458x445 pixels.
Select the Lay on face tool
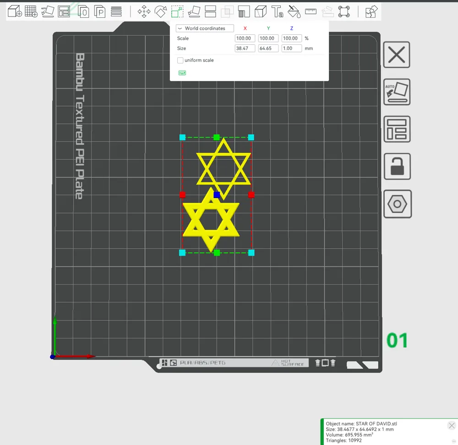tap(193, 11)
